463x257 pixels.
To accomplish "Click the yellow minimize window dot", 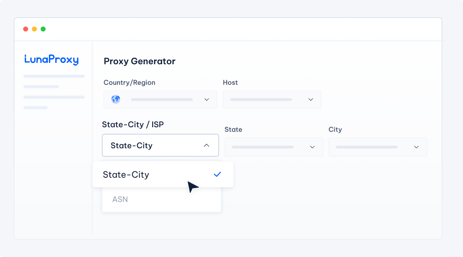I will 34,29.
